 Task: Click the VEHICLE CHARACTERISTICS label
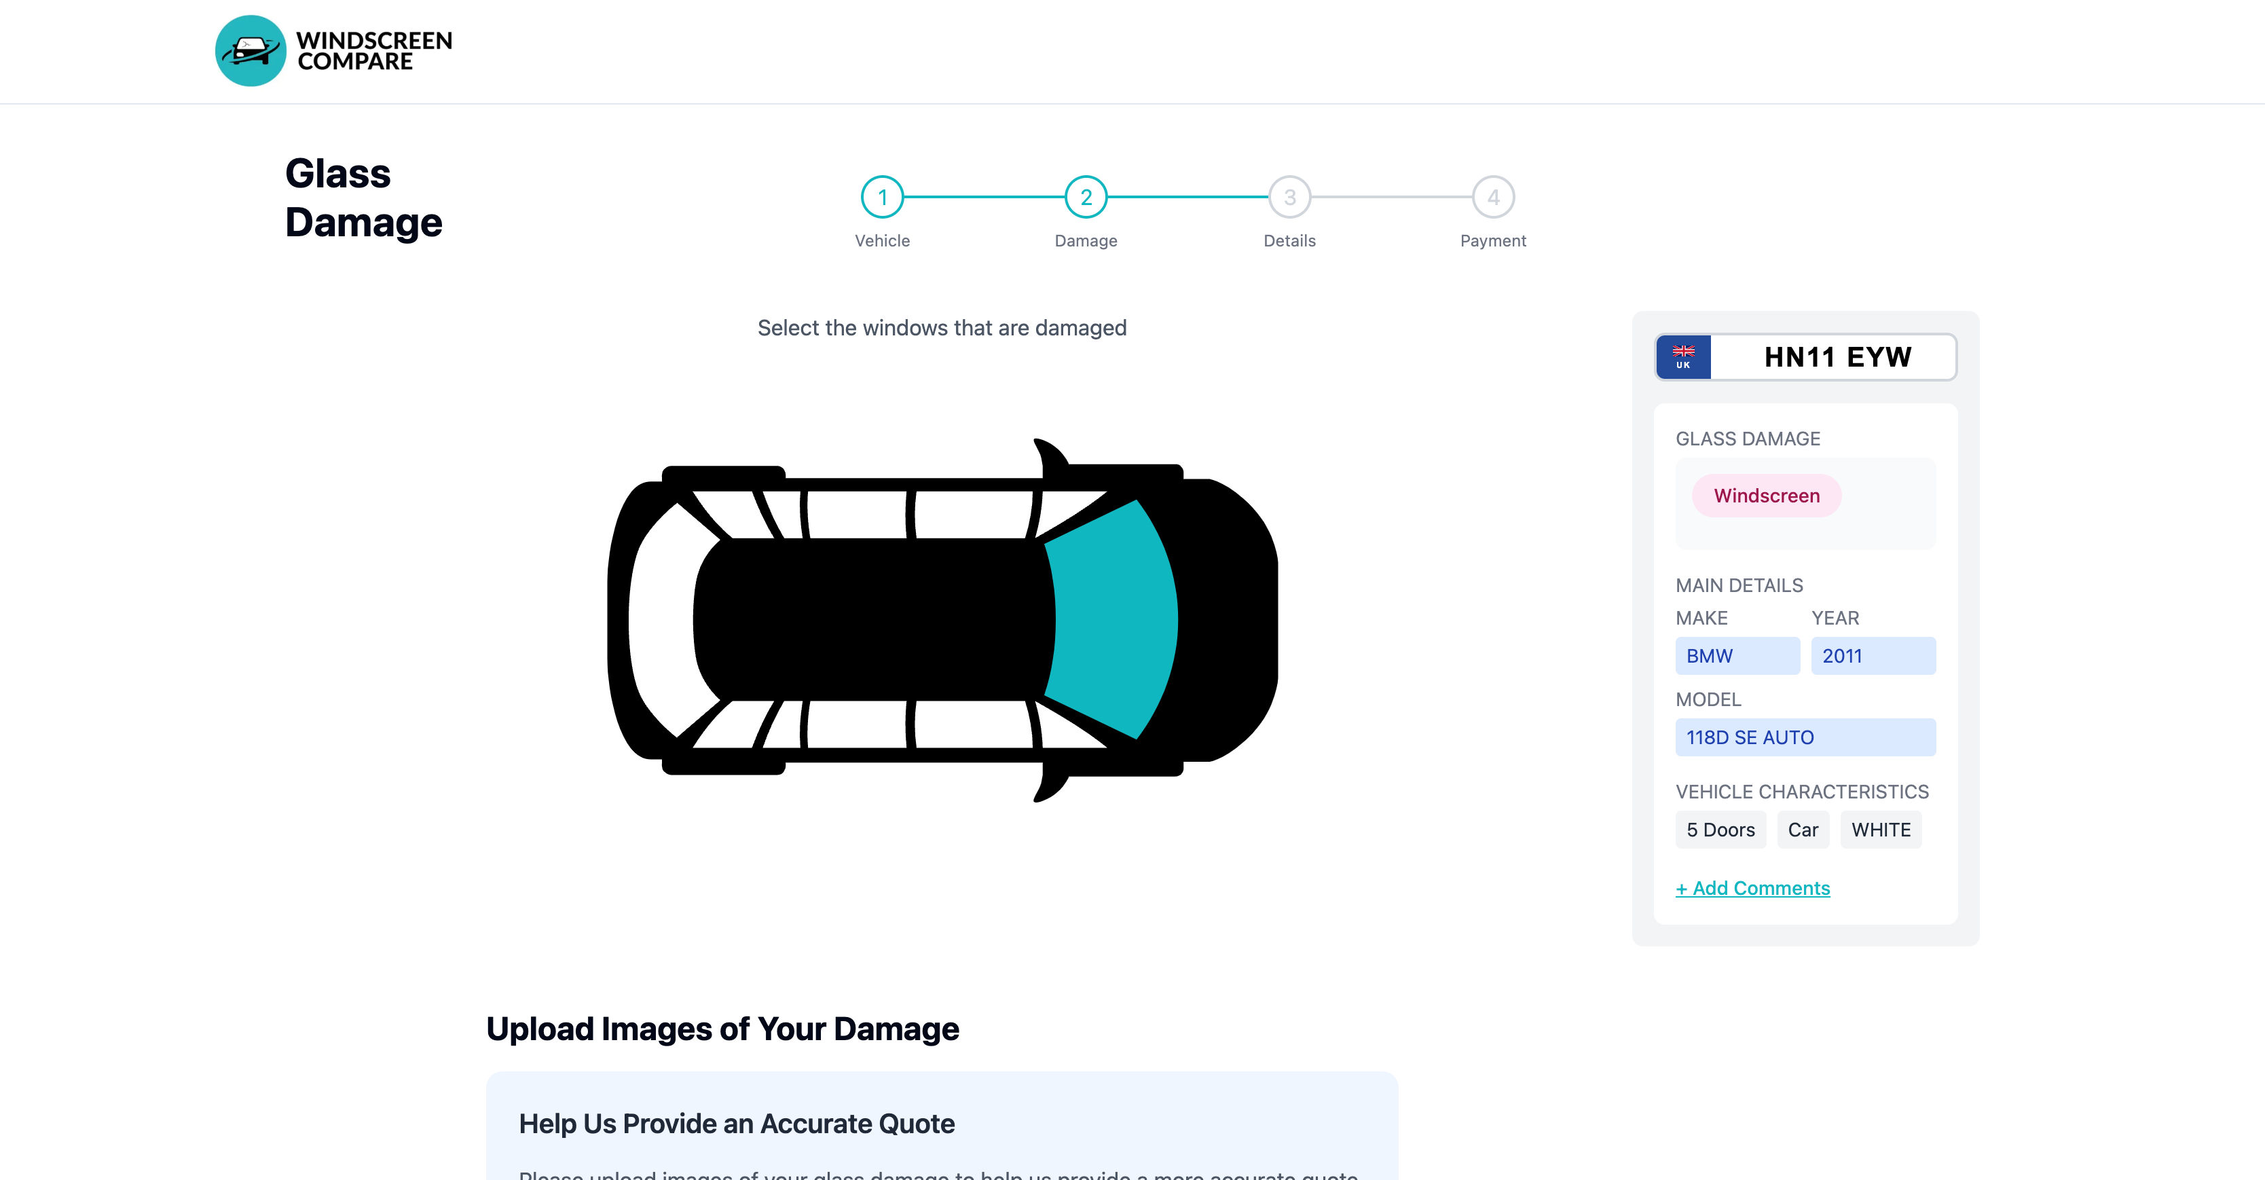1802,792
